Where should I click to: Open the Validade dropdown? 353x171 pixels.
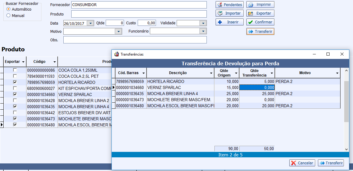coord(203,23)
